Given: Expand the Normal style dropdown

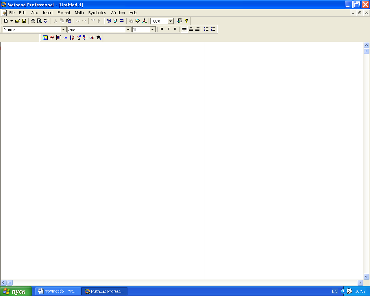Looking at the screenshot, I should coord(64,29).
